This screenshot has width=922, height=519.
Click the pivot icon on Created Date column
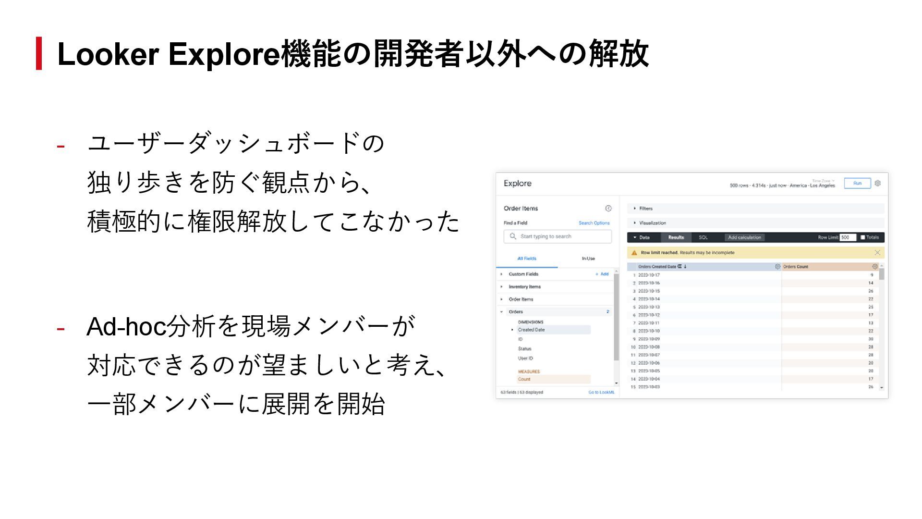679,266
